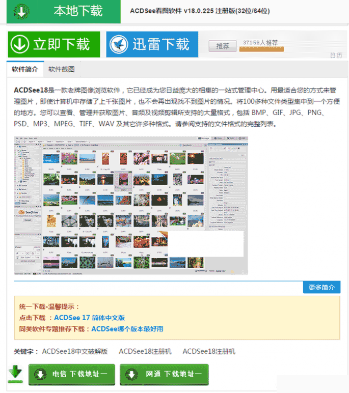The image size is (349, 393).
Task: Switch to the 软件简介 tab
Action: tap(24, 69)
